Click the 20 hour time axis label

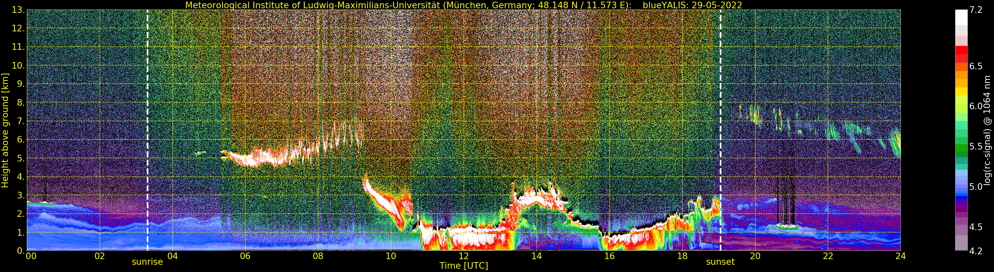pos(755,256)
